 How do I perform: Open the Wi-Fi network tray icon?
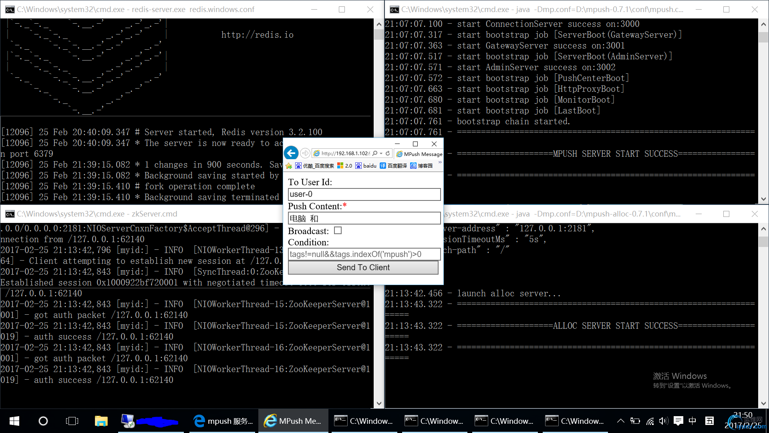click(650, 421)
